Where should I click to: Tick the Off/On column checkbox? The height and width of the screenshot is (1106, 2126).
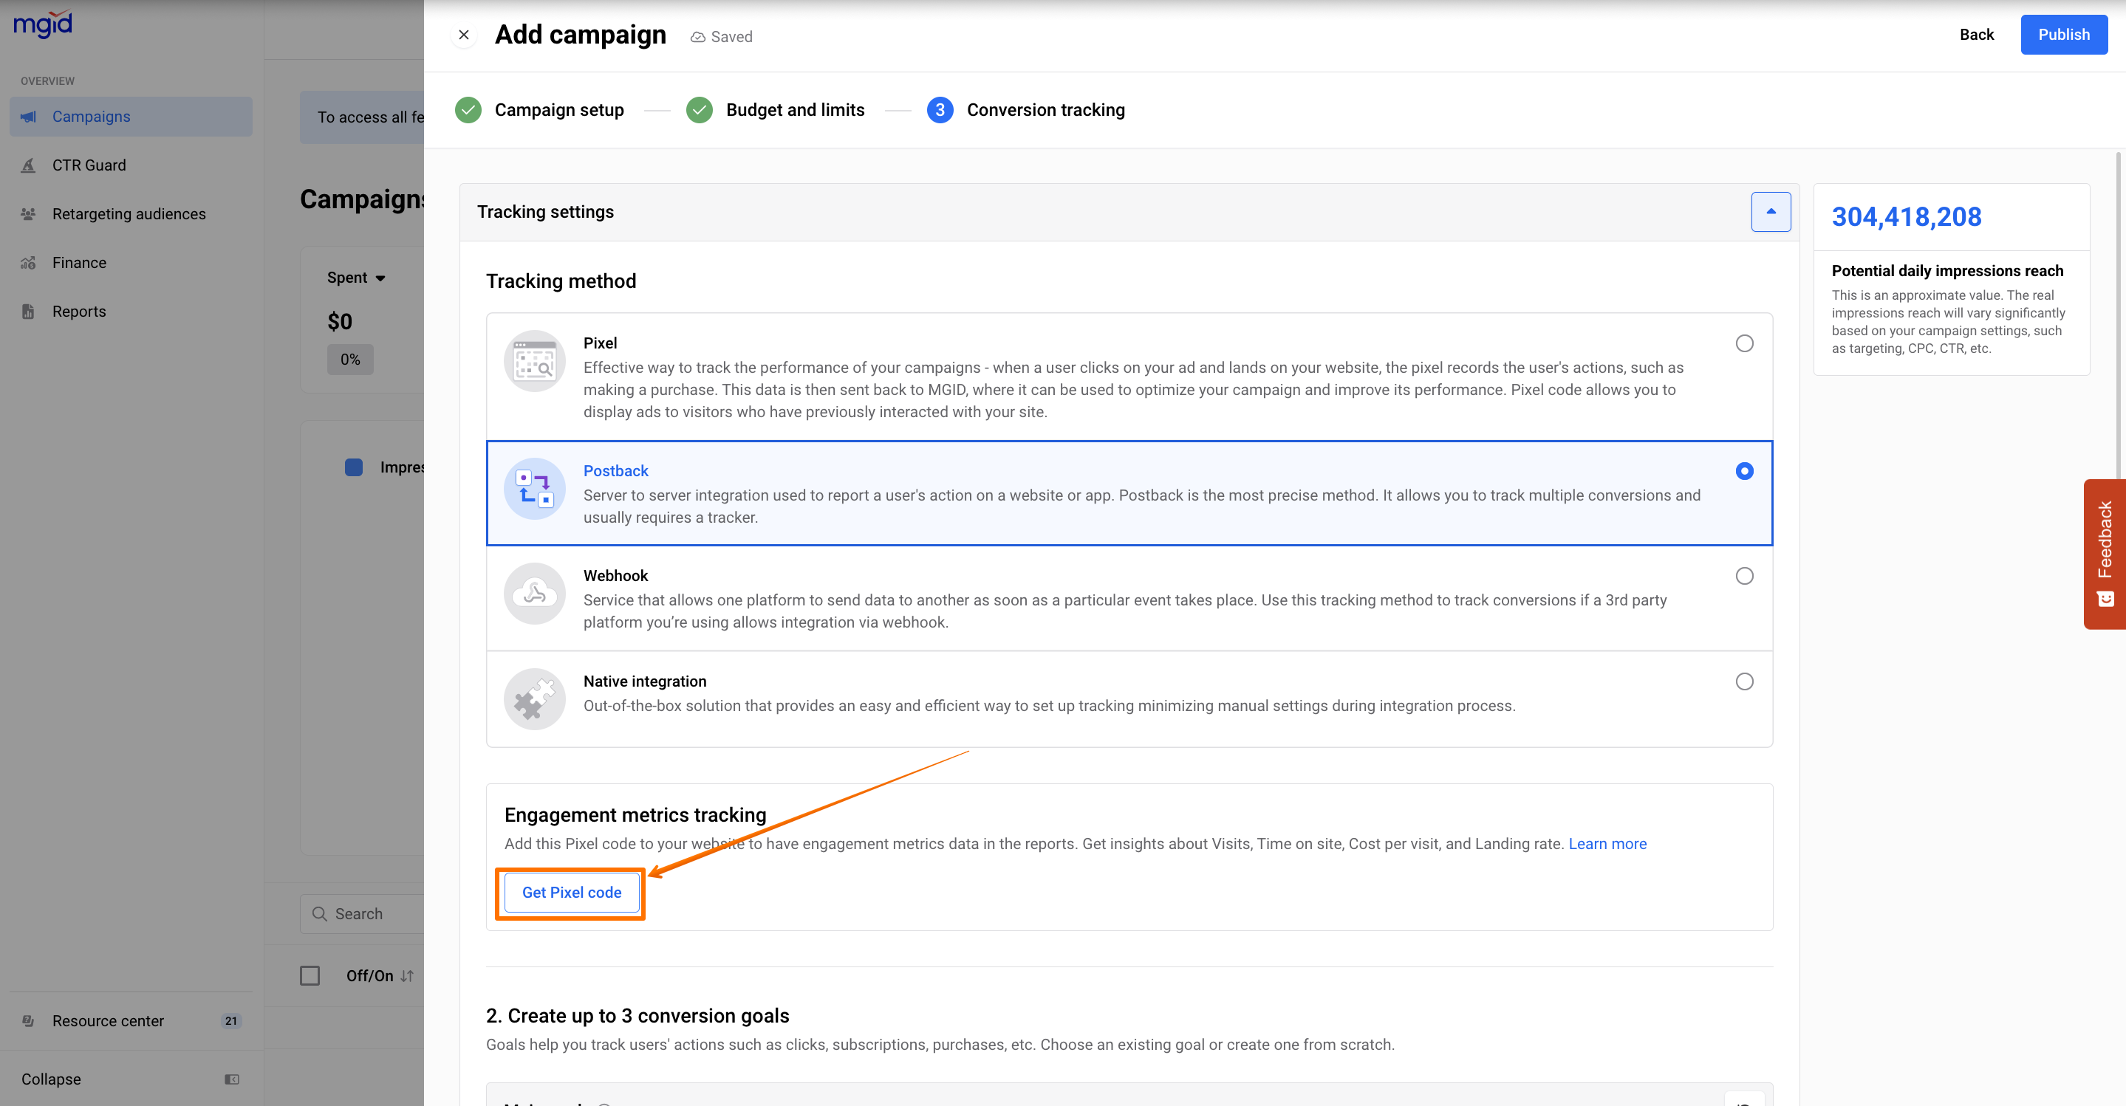click(310, 976)
